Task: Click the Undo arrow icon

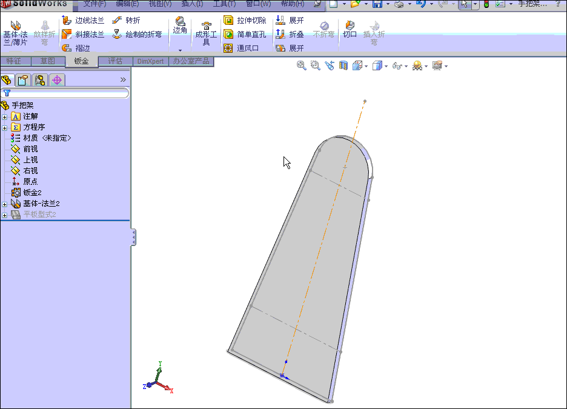Action: (x=420, y=4)
